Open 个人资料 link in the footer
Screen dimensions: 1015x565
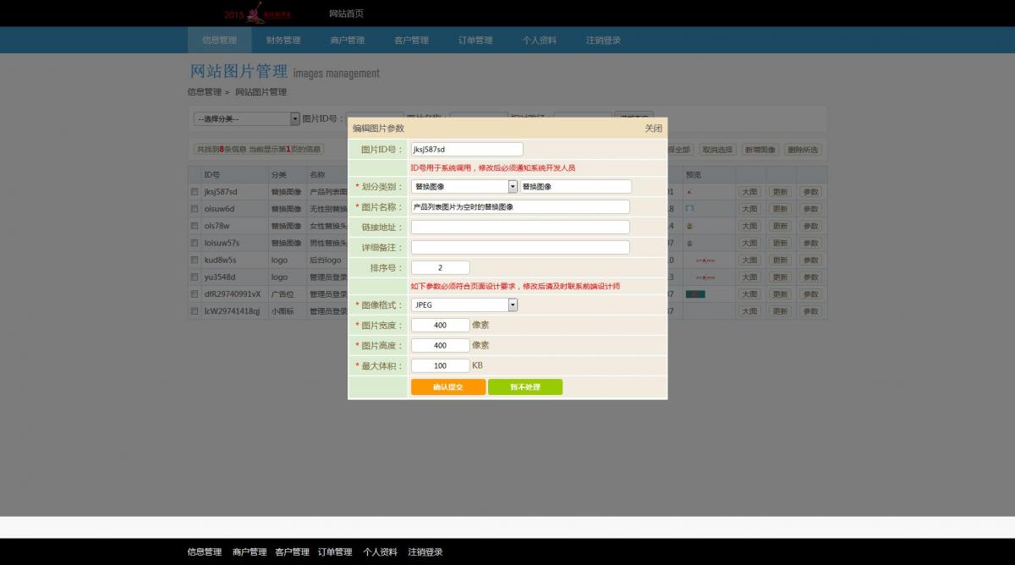pyautogui.click(x=380, y=551)
